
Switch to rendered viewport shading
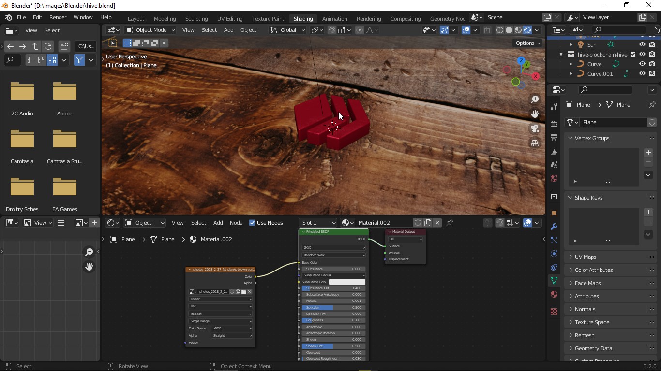527,30
